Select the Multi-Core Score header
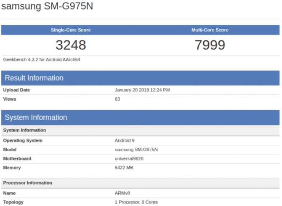This screenshot has height=206, width=282. (210, 30)
